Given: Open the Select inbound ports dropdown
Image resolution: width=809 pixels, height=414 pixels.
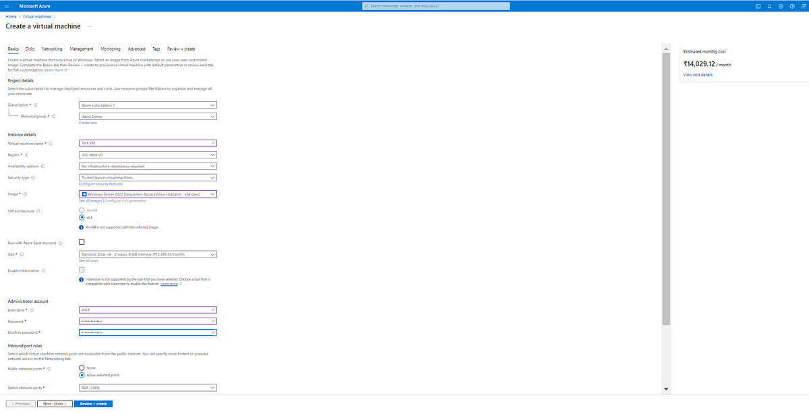Looking at the screenshot, I should point(148,387).
